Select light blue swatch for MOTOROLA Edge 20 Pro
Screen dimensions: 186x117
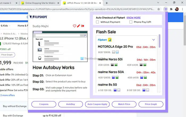(117, 52)
